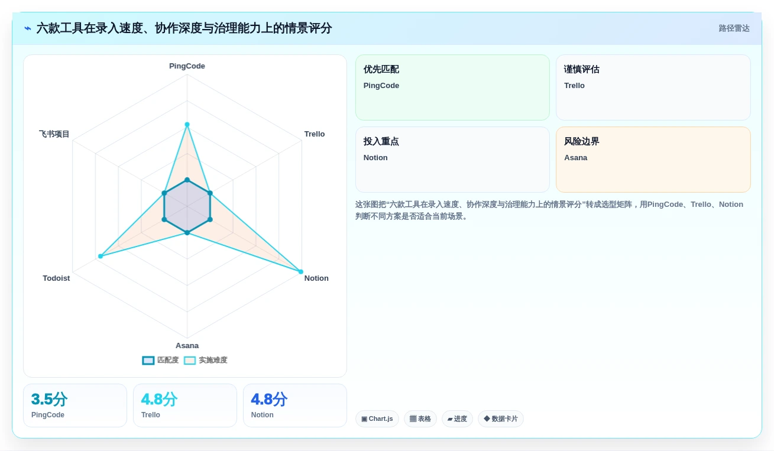Screen dimensions: 774x451
Task: Open the 3.5分 PingCode score card
Action: click(x=75, y=405)
